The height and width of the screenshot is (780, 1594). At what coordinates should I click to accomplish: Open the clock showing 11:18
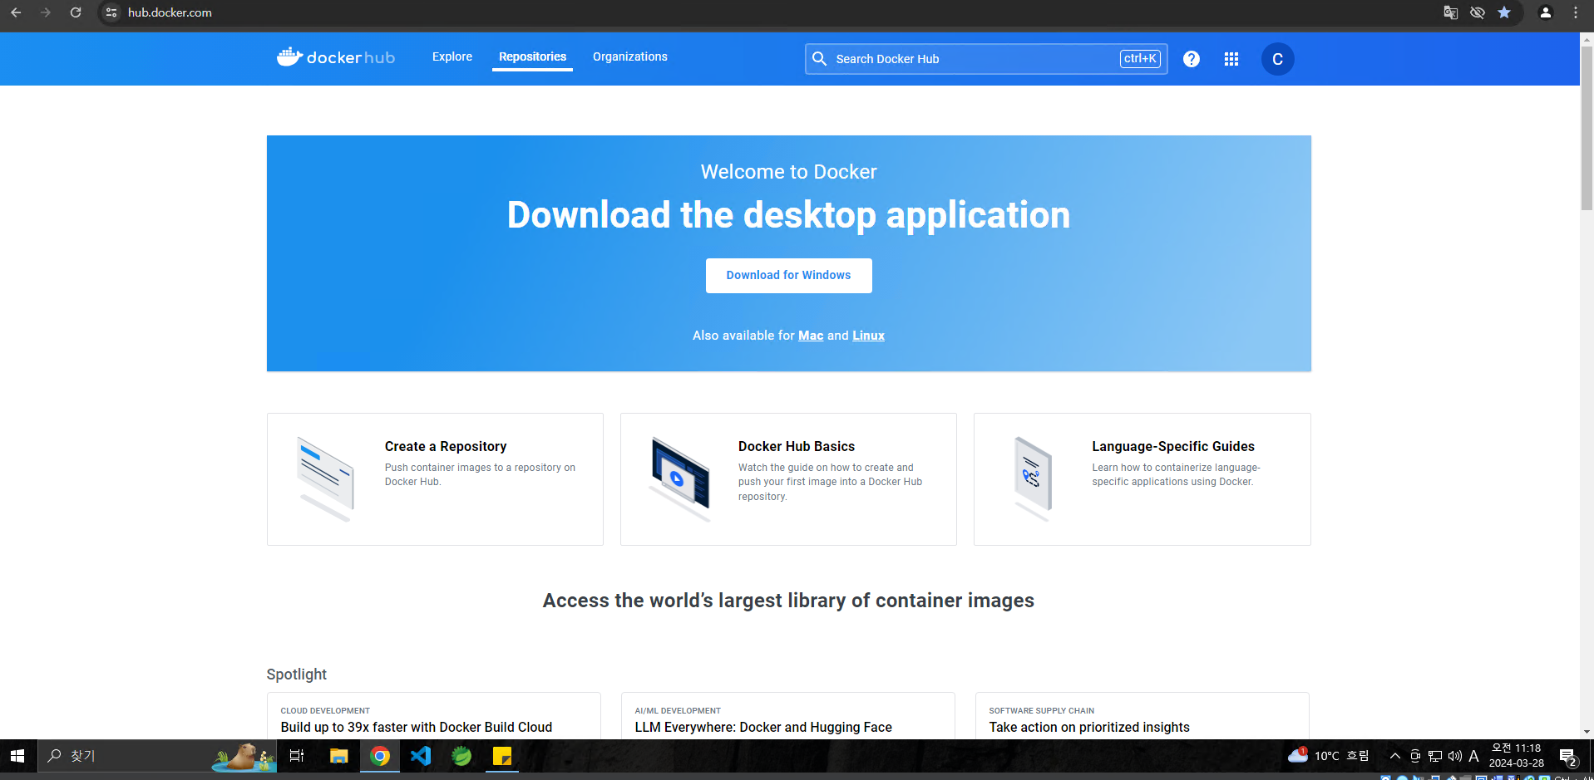pos(1517,756)
